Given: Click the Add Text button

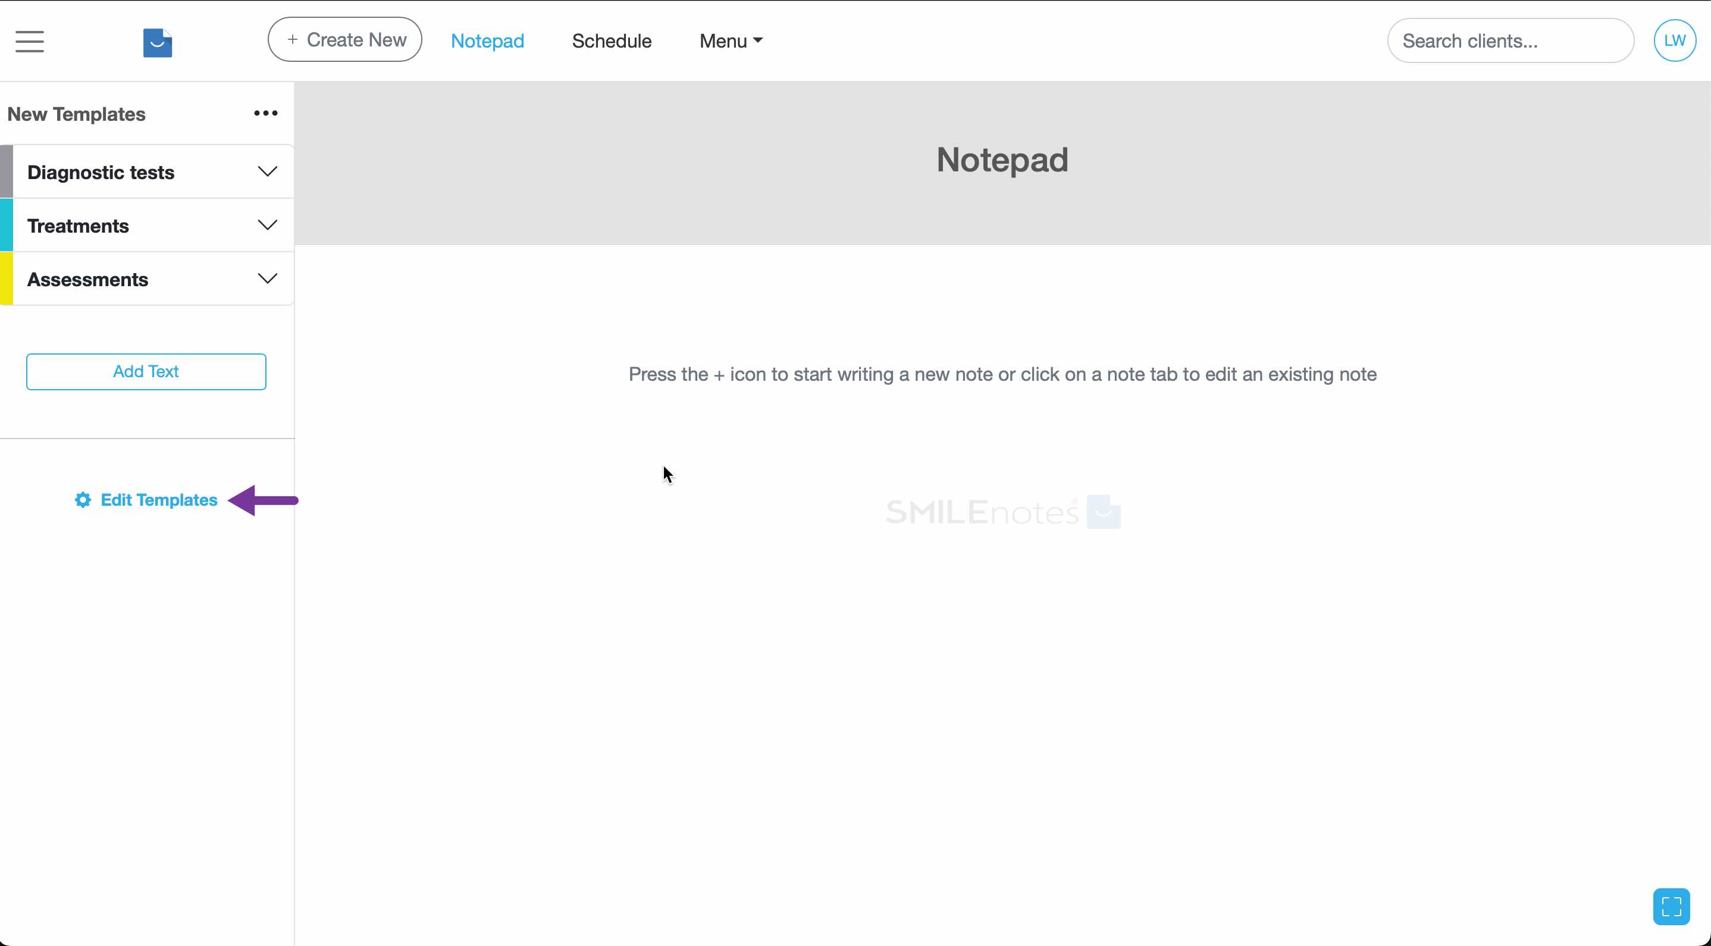Looking at the screenshot, I should (146, 371).
